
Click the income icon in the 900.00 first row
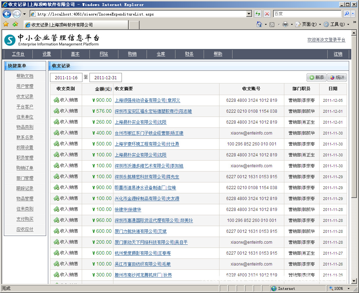(56, 100)
